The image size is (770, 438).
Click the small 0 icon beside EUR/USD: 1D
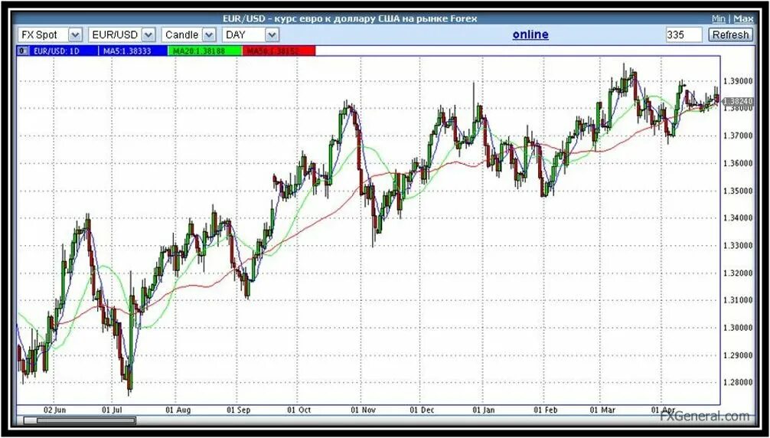click(21, 51)
